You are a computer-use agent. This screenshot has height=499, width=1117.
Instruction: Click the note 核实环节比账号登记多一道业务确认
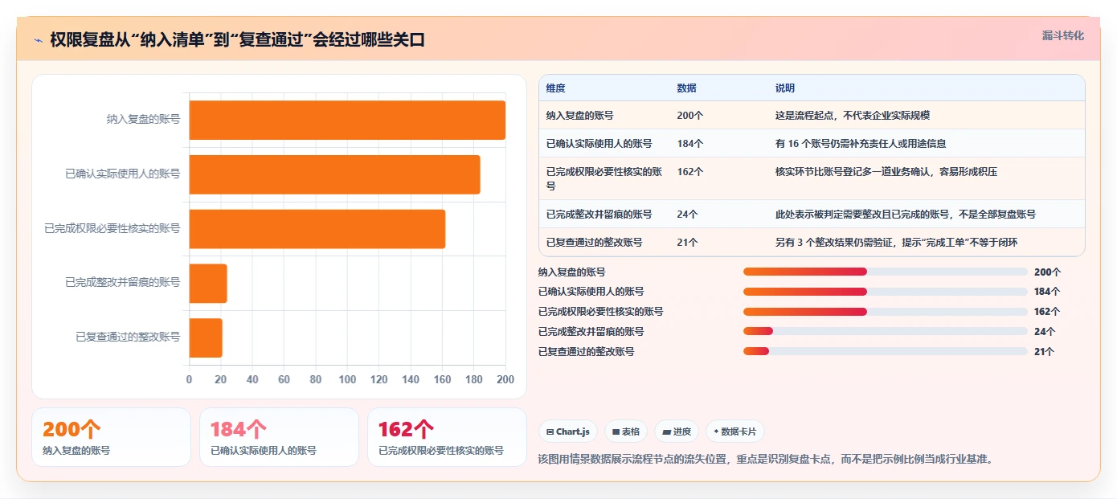click(886, 172)
